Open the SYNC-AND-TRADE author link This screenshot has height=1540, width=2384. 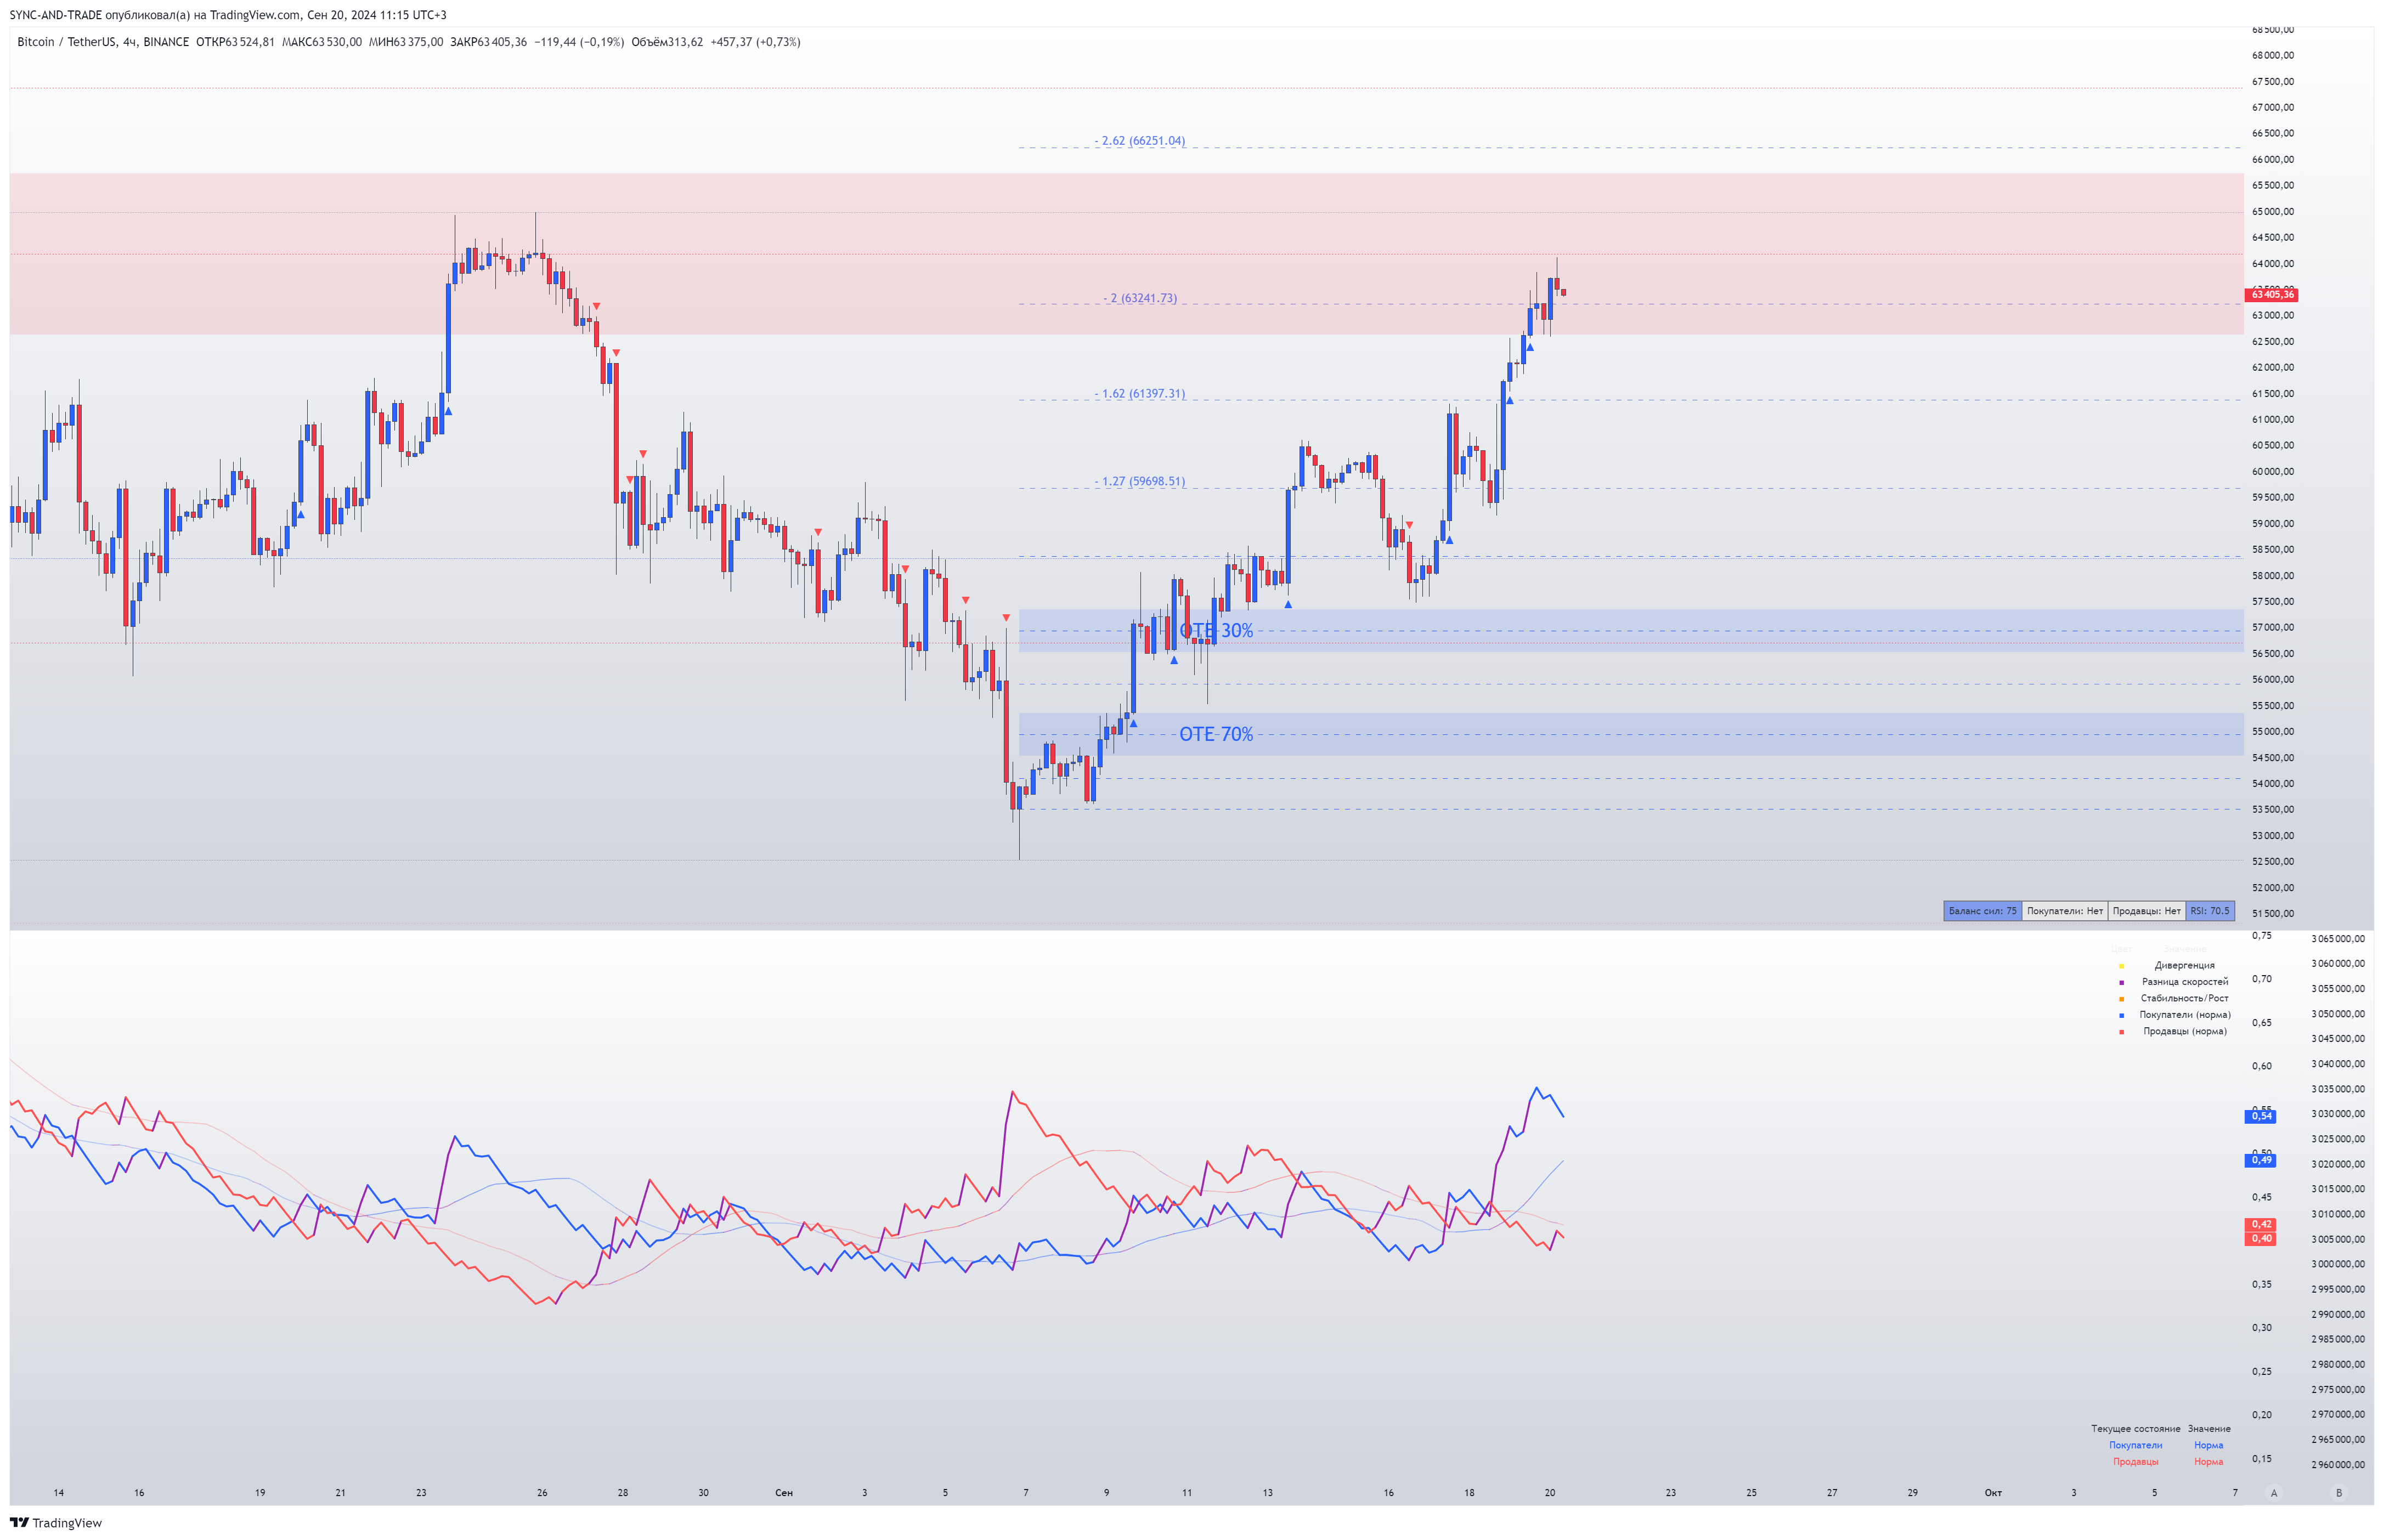(56, 15)
